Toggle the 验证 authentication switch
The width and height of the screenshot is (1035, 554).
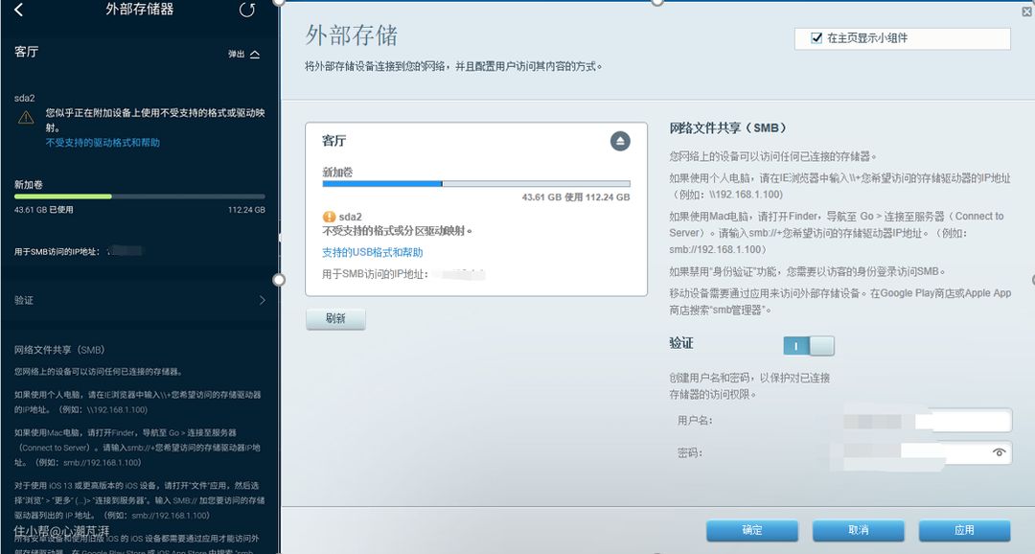point(809,345)
